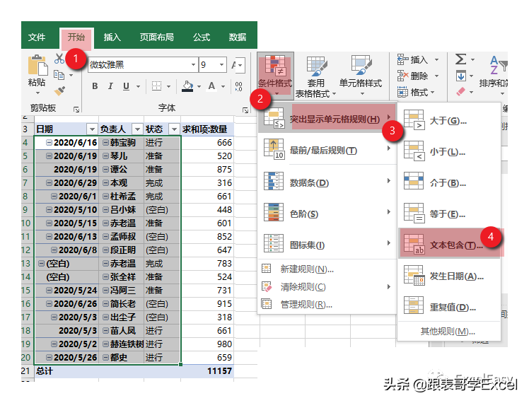Select the 大于 rule
Viewport: 529px width, 403px height.
point(449,120)
